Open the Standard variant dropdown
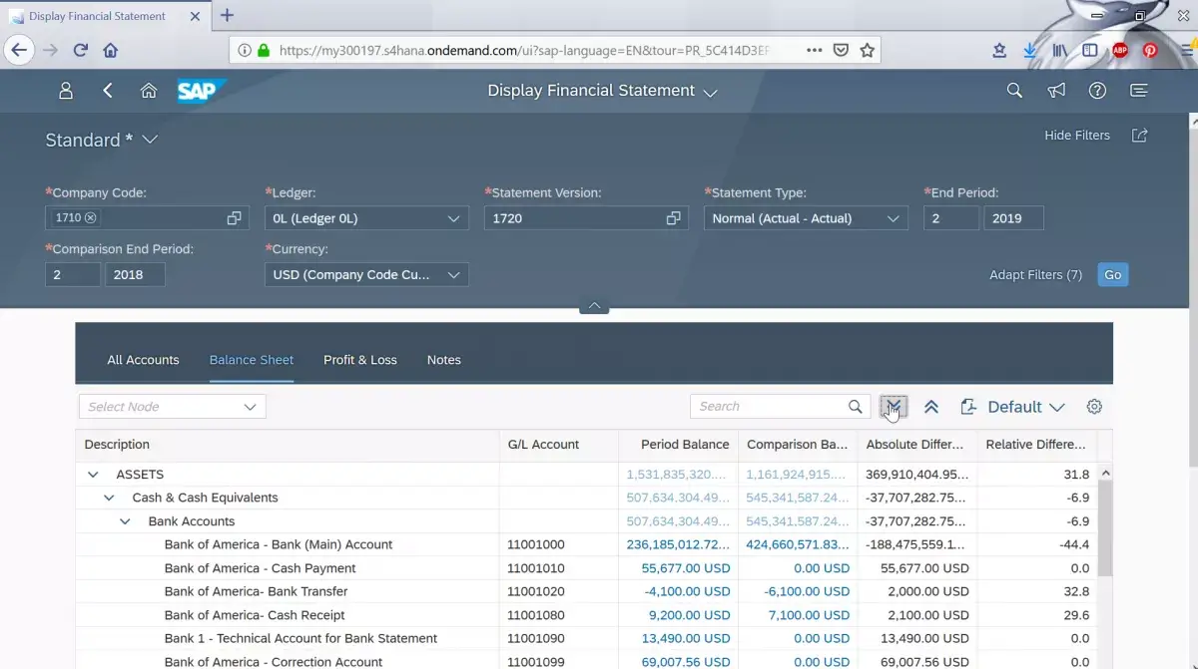Screen dimensions: 1198x669 click(150, 140)
